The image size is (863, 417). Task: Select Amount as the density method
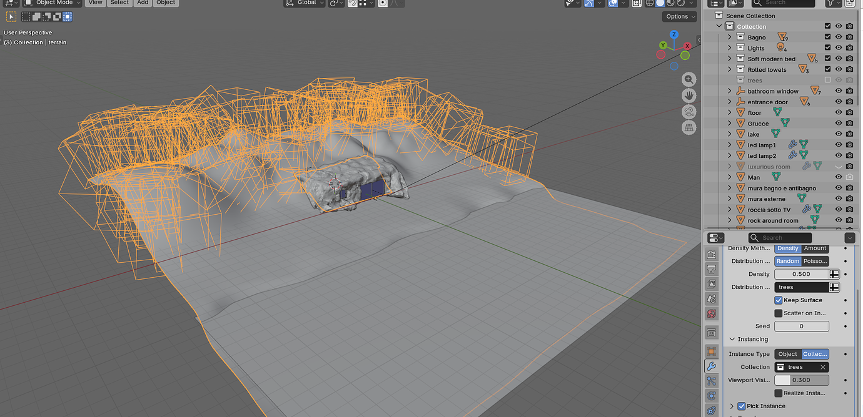[815, 248]
